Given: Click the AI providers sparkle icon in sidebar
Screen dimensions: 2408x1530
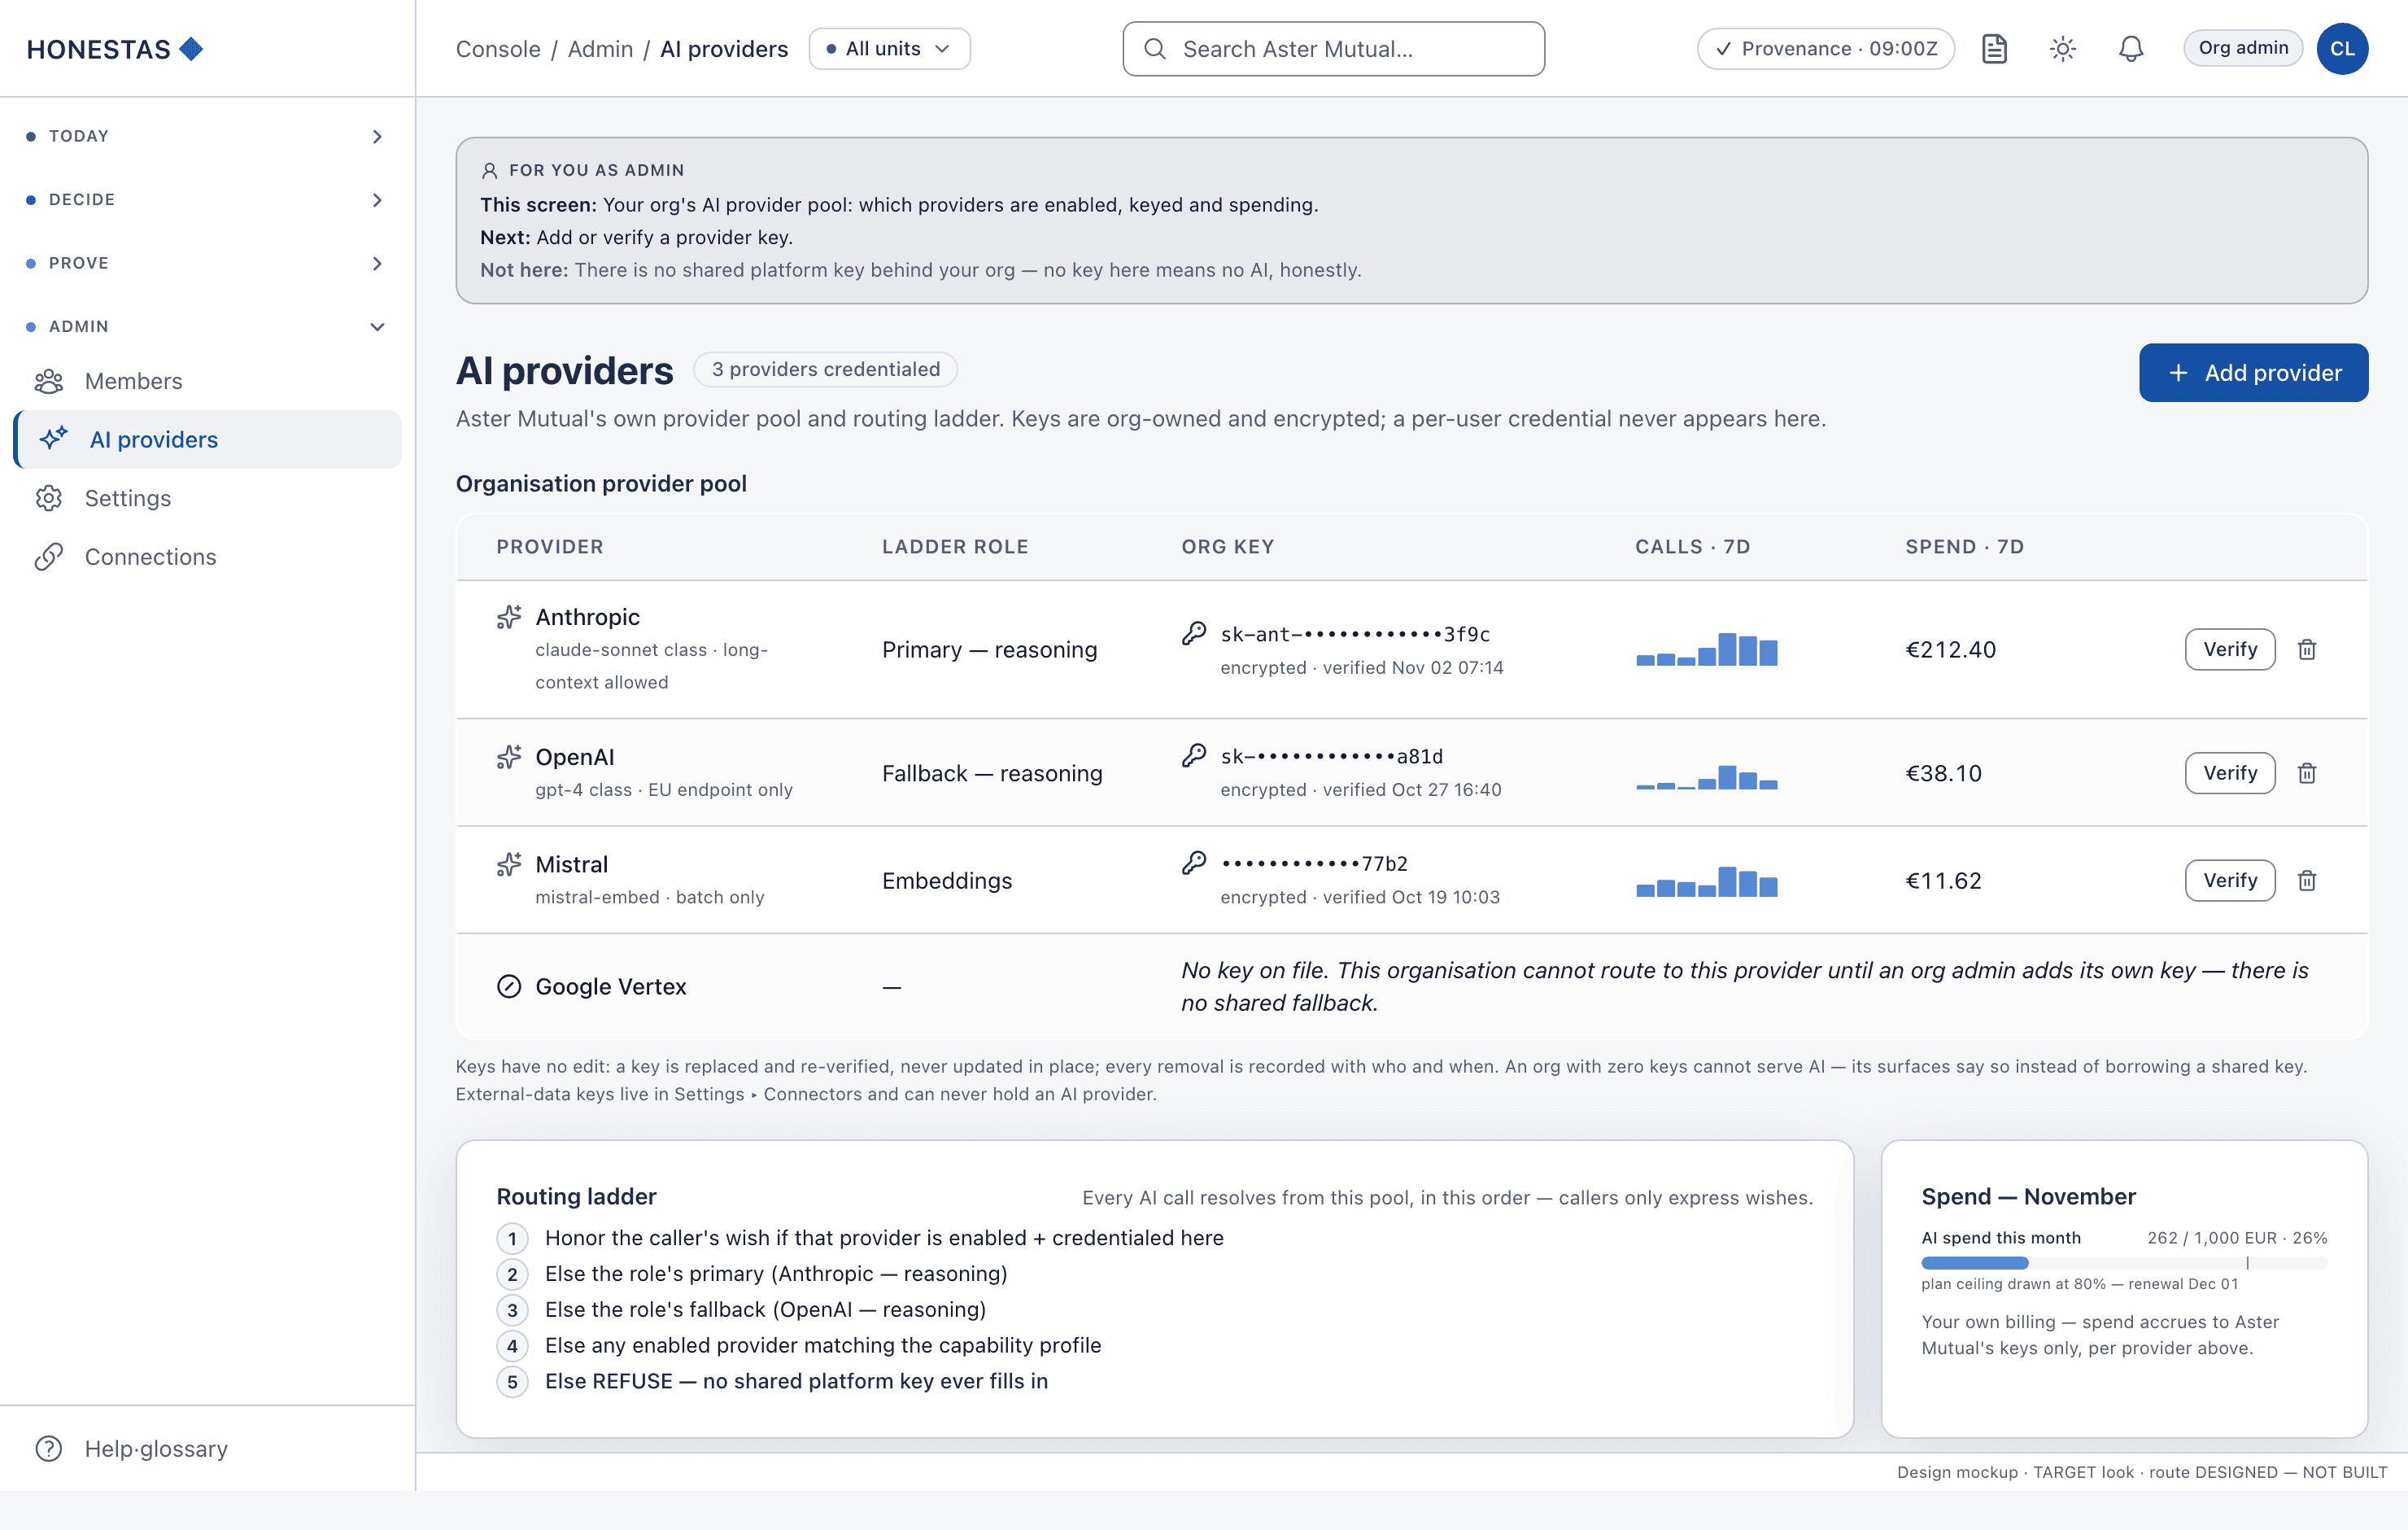Looking at the screenshot, I should (x=54, y=439).
